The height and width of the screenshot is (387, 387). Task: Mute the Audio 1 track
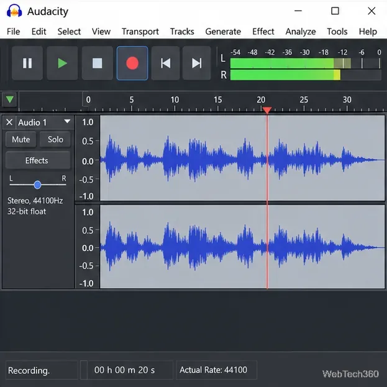[x=21, y=139]
